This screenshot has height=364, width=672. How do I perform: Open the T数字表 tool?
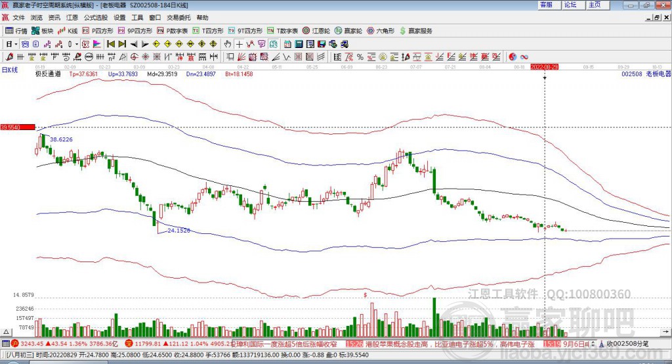282,31
